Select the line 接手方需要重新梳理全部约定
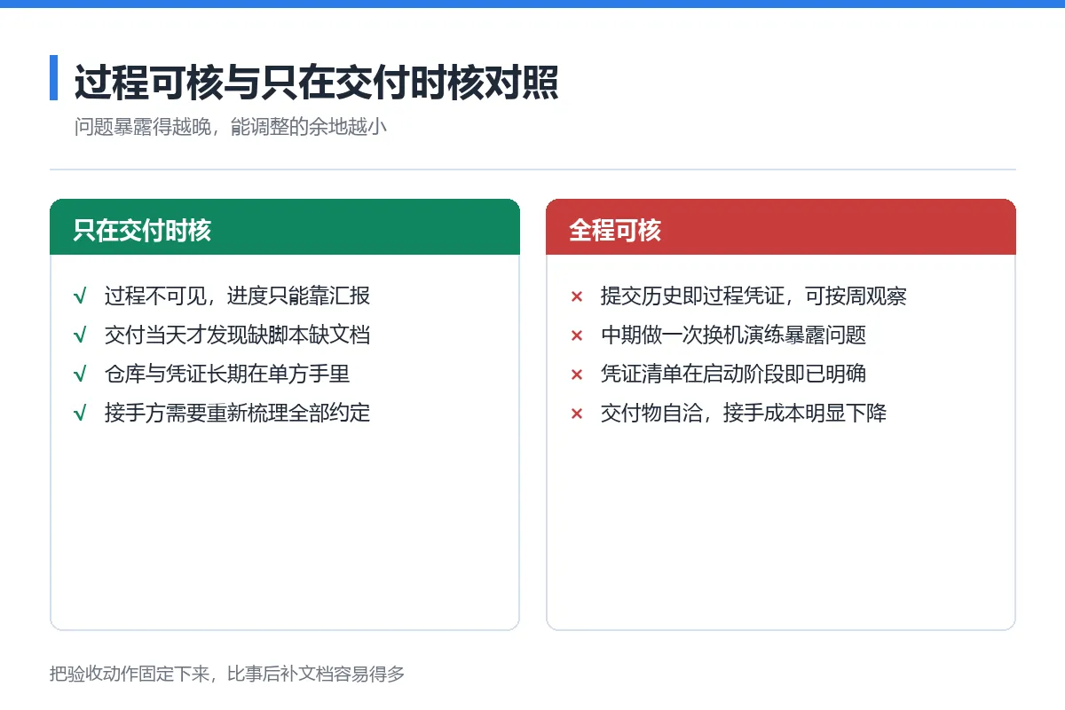The image size is (1065, 710). 237,414
